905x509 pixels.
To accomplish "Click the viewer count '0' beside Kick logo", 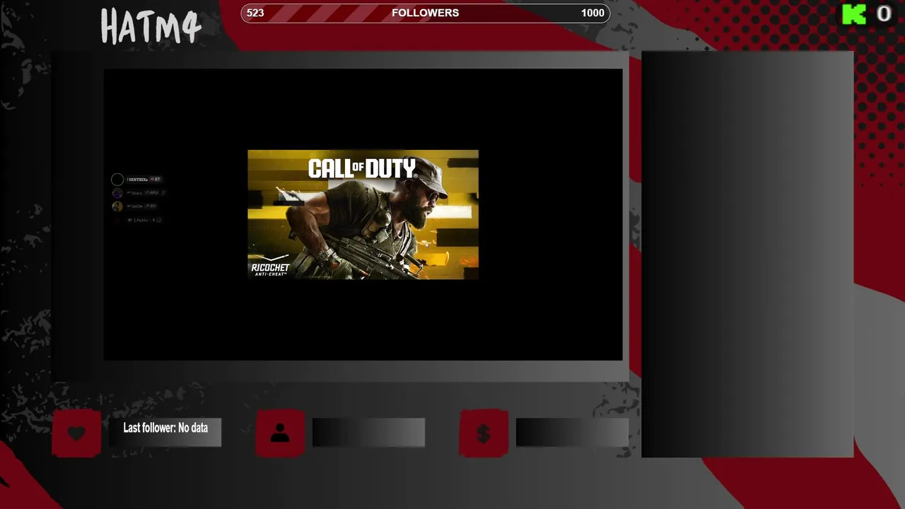I will pos(884,14).
